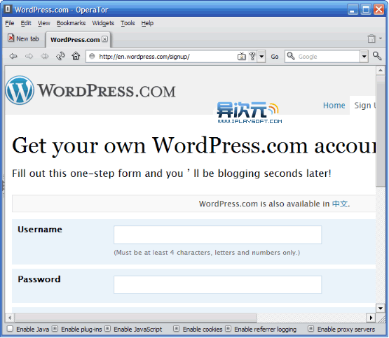Screen dimensions: 389x338
Task: Expand the trash can dropdown arrow
Action: click(381, 38)
